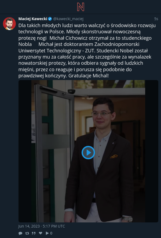The image size is (161, 238).
Task: Click the views count number 0
Action: pos(51,233)
